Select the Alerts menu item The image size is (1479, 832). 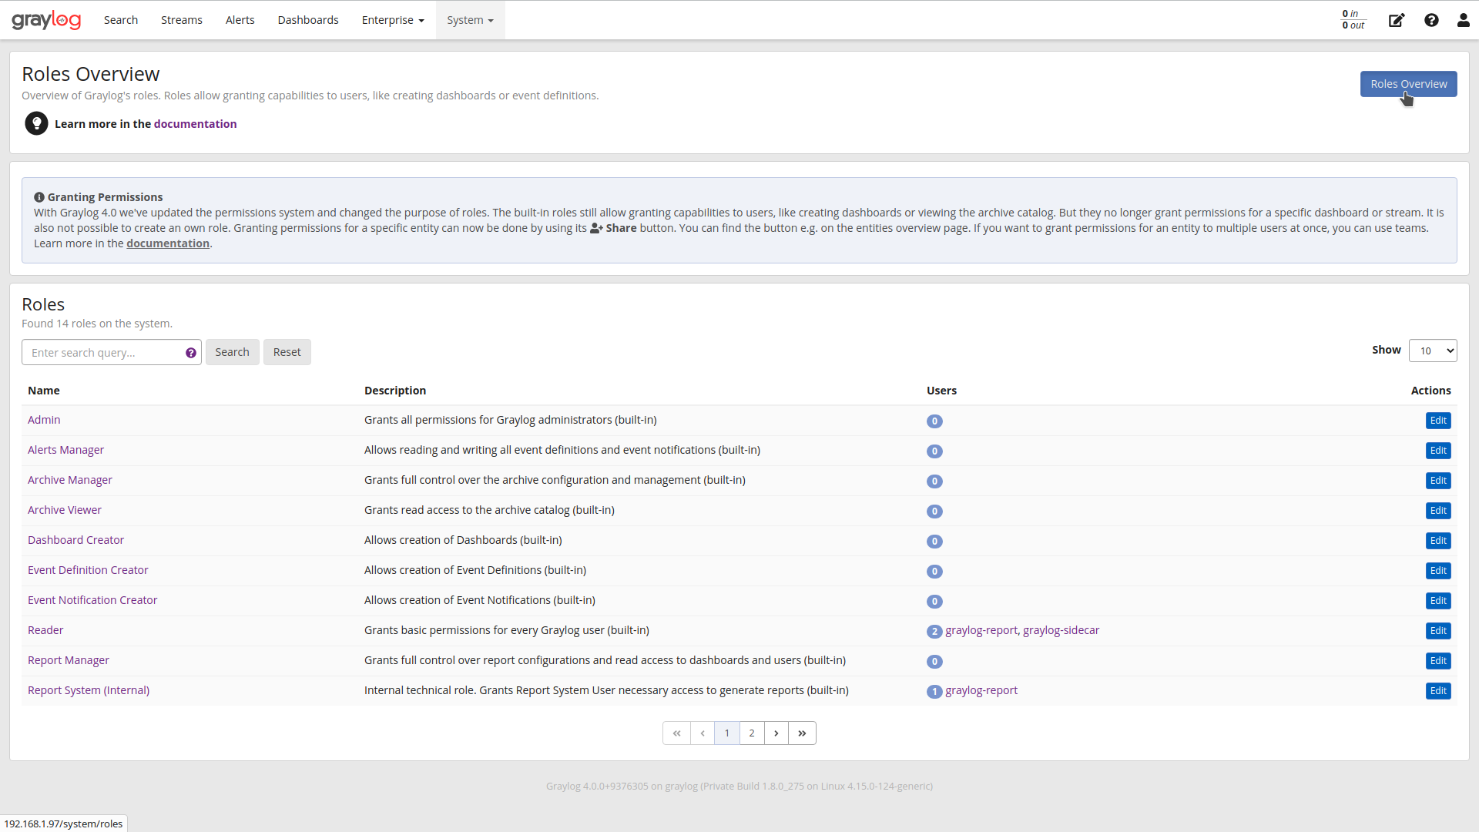tap(240, 20)
